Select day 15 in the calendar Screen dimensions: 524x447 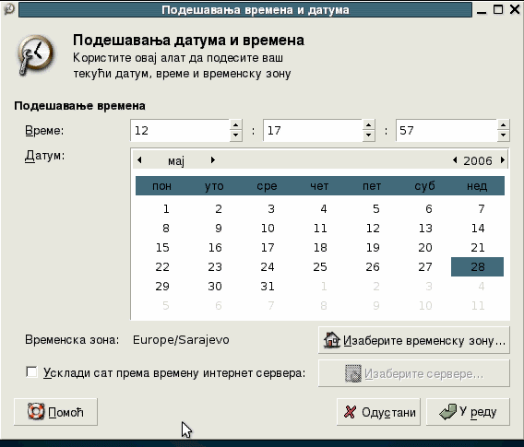(162, 247)
